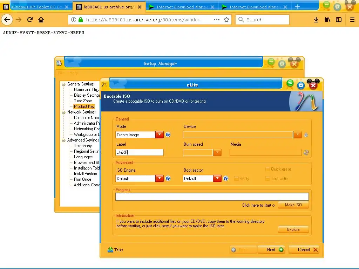Viewport: 359px width, 269px height.
Task: Collapse the General Settings tree node
Action: pos(63,84)
